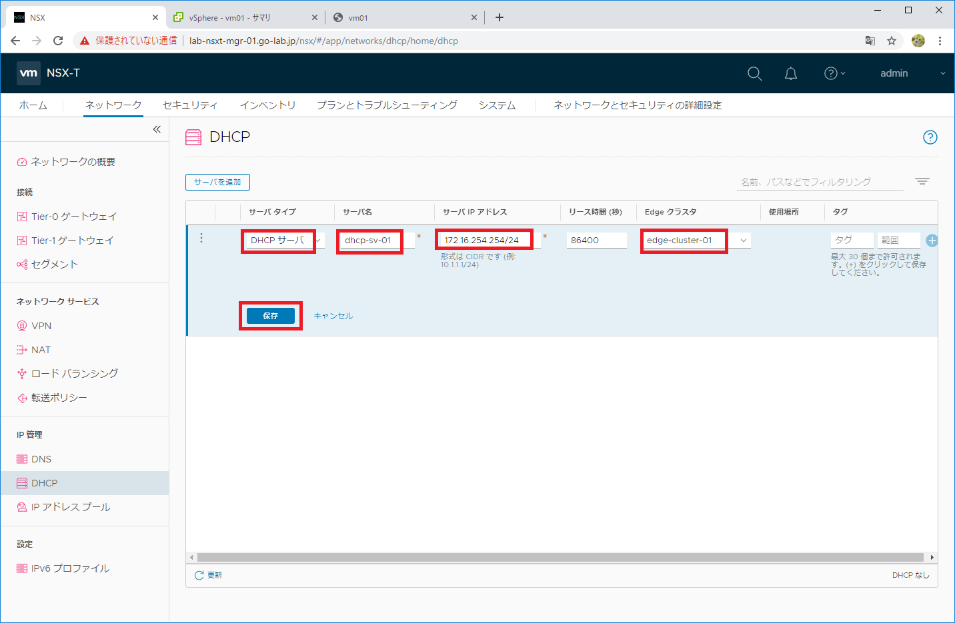
Task: Switch to セキュリティ tab
Action: tap(190, 105)
